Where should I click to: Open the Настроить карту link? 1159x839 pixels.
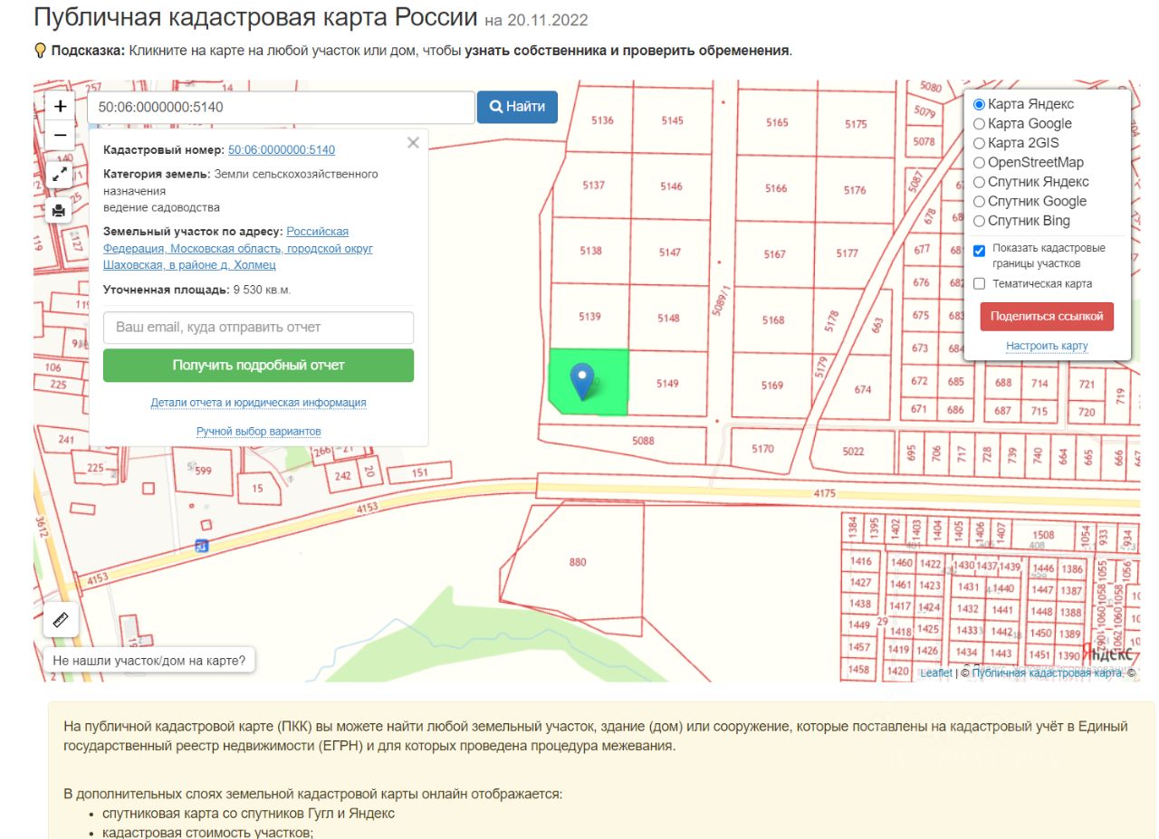(1047, 347)
